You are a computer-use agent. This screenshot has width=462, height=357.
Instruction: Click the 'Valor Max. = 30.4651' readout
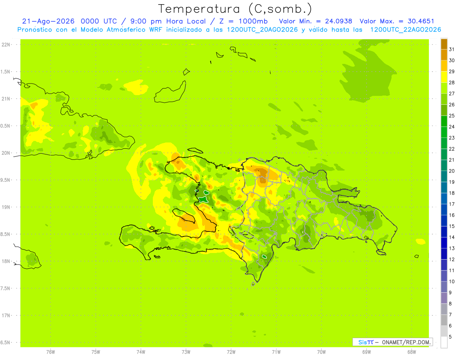tap(397, 21)
